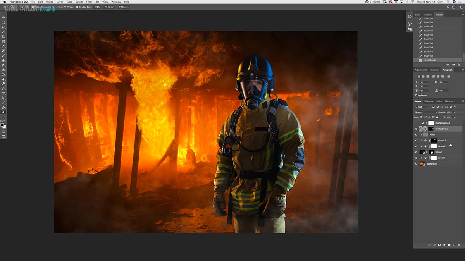Select the Path Selection tool

(3, 98)
